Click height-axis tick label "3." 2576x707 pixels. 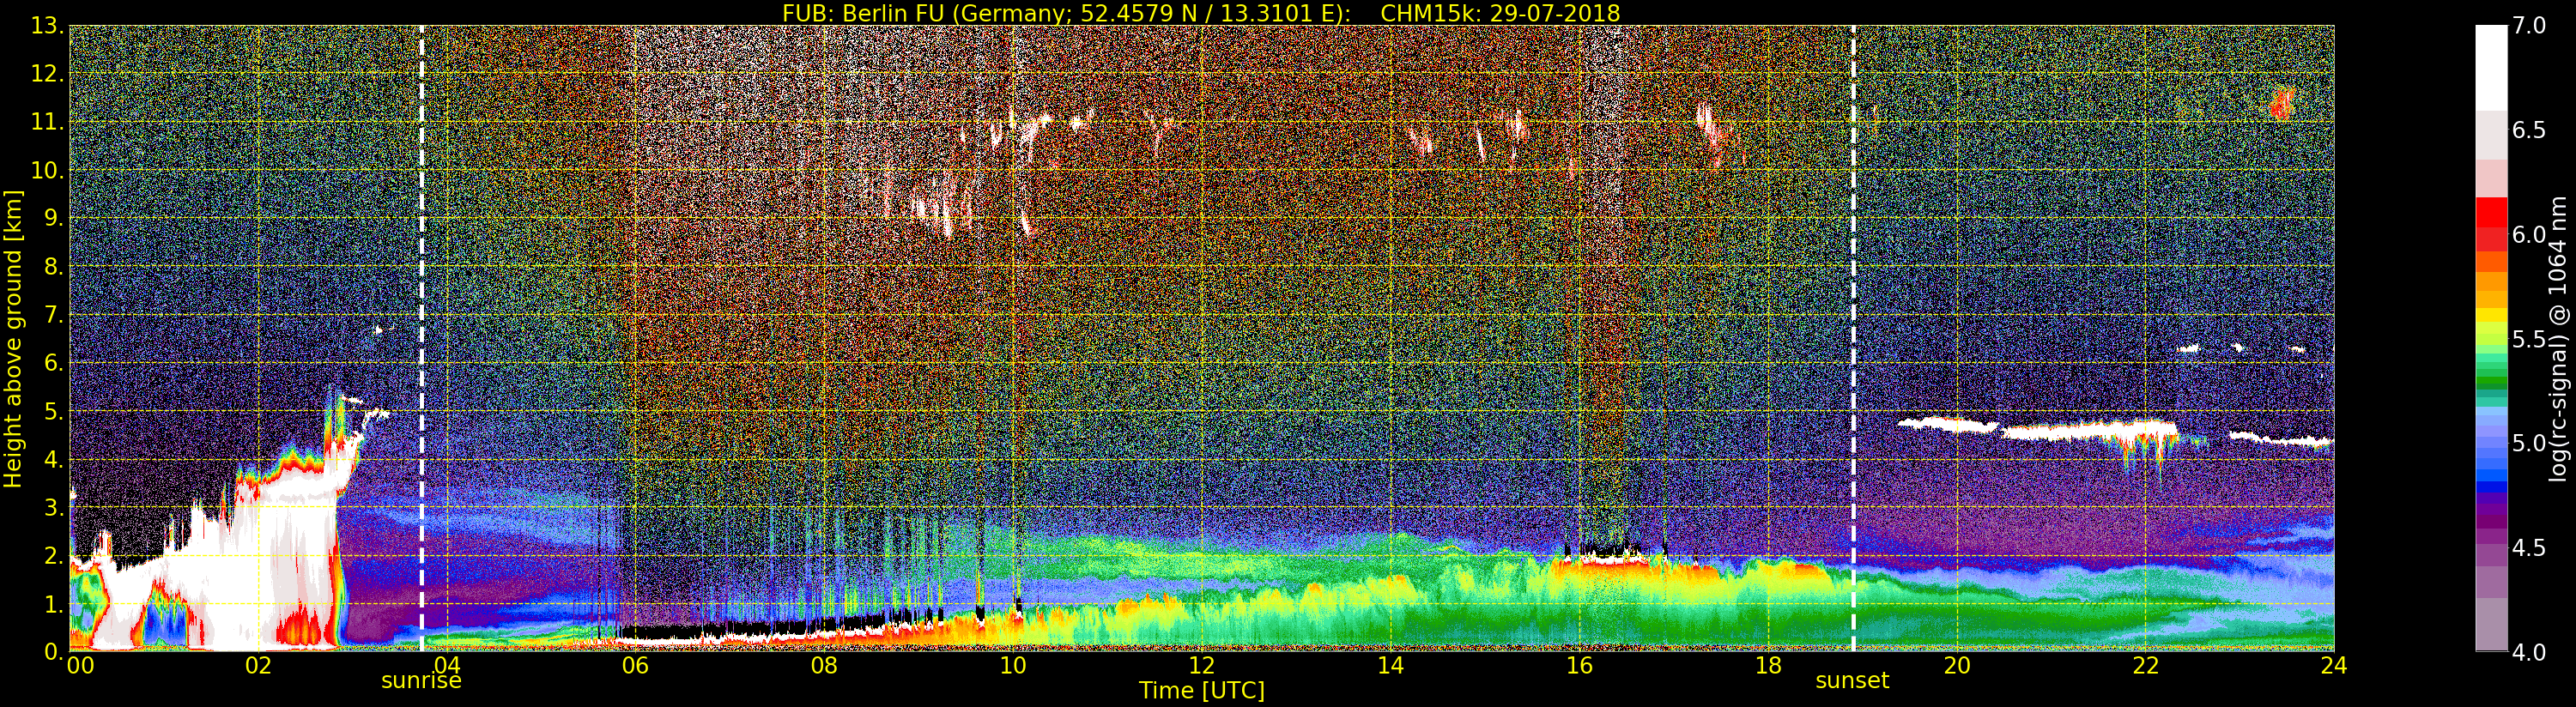53,507
